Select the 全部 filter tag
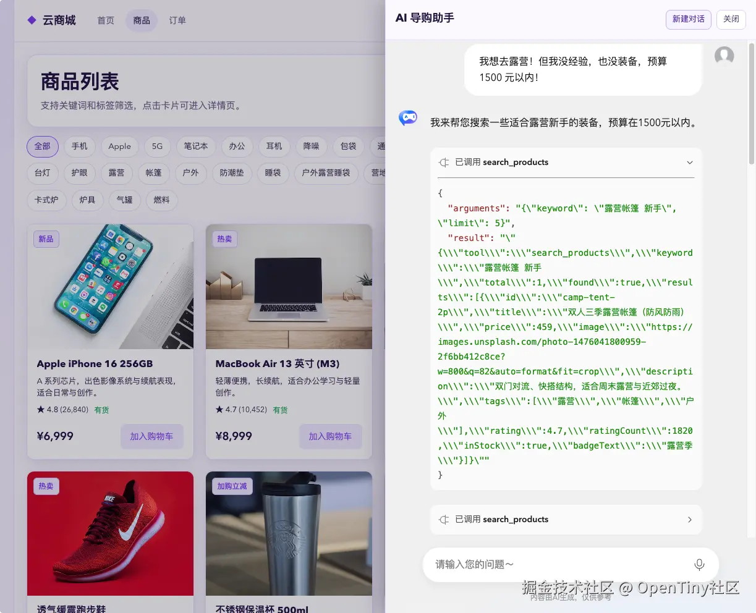Viewport: 756px width, 613px height. (x=43, y=146)
